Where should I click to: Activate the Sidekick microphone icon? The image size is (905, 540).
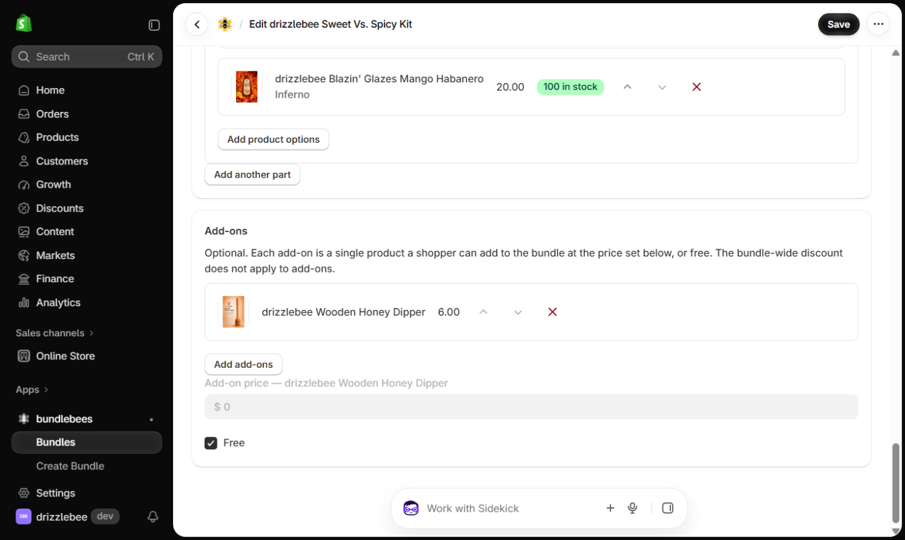[x=632, y=508]
